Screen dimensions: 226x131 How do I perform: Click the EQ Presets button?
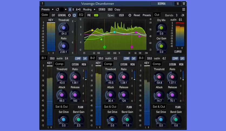(147, 15)
